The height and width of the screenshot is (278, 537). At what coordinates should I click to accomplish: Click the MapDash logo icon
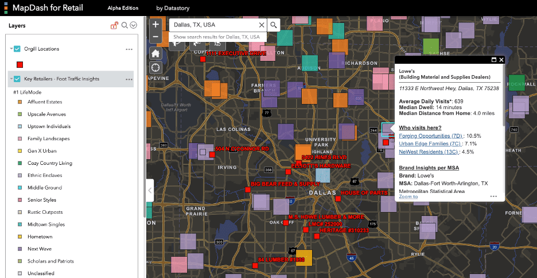6,7
